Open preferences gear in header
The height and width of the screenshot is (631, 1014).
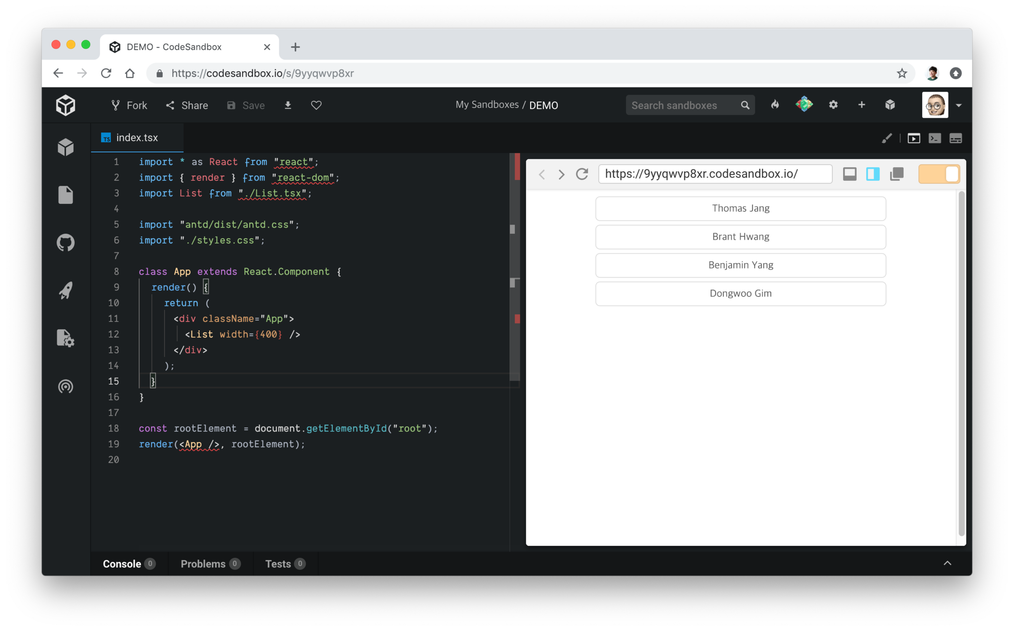[833, 105]
